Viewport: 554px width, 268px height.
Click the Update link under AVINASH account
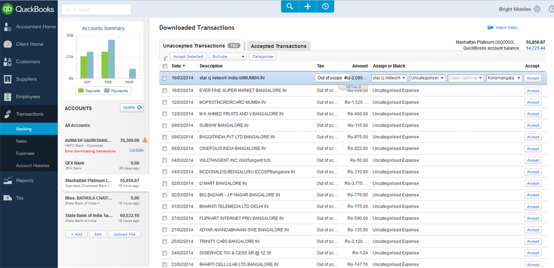pos(136,150)
